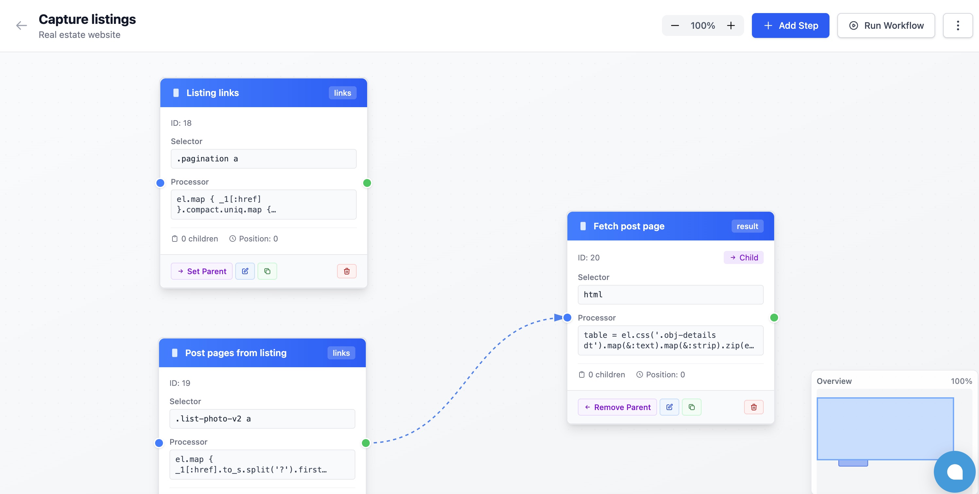The height and width of the screenshot is (494, 979).
Task: Edit the Fetch post page step
Action: [x=669, y=407]
